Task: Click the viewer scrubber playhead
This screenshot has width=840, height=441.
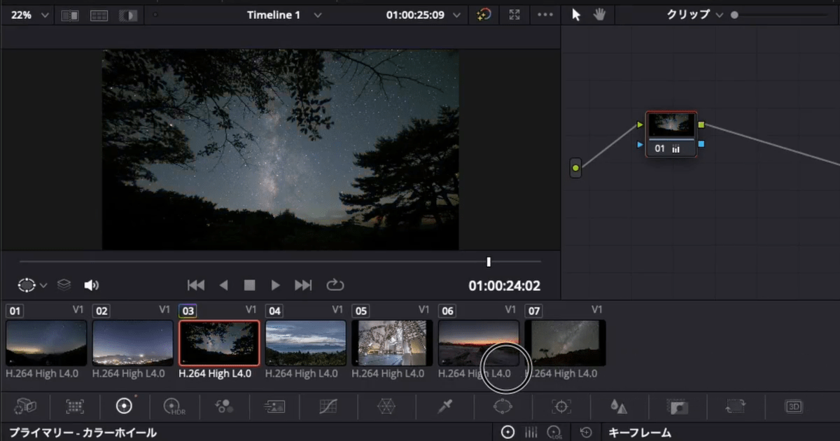Action: pos(489,262)
